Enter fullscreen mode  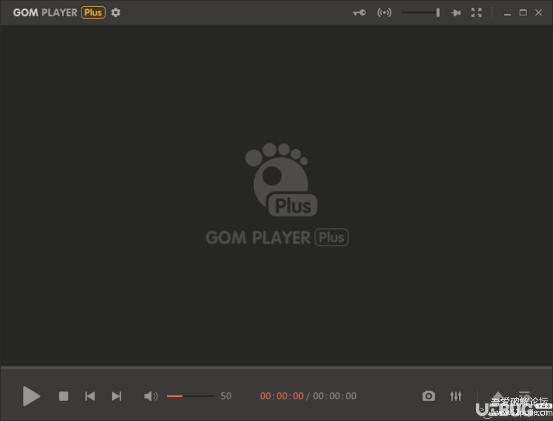click(x=476, y=12)
